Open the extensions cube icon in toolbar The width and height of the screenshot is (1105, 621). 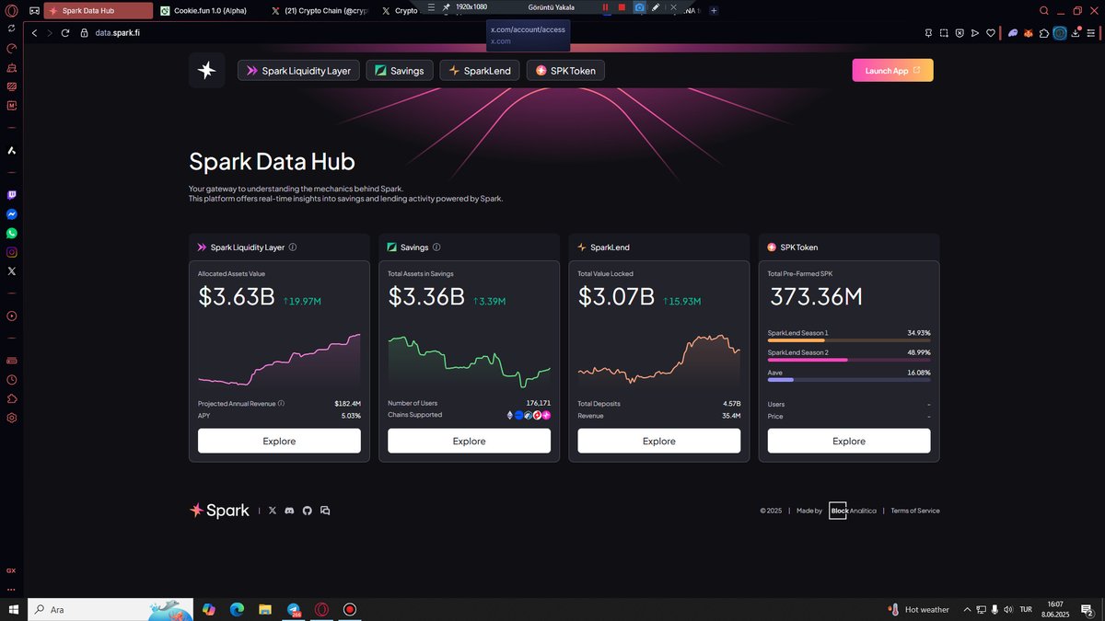(x=1043, y=32)
